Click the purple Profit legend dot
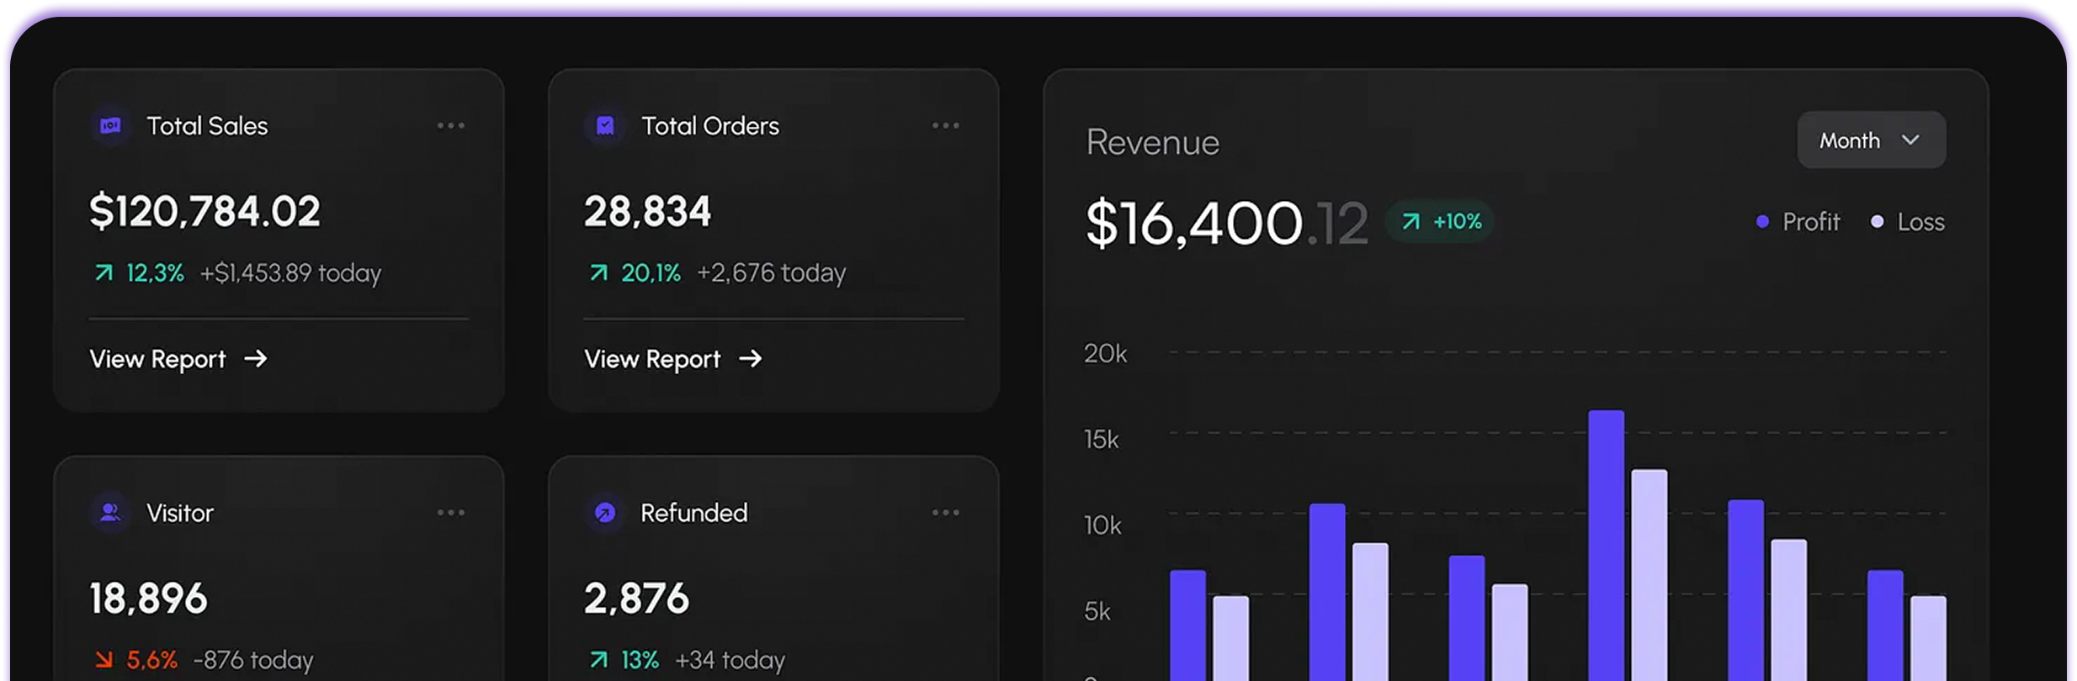 tap(1762, 222)
